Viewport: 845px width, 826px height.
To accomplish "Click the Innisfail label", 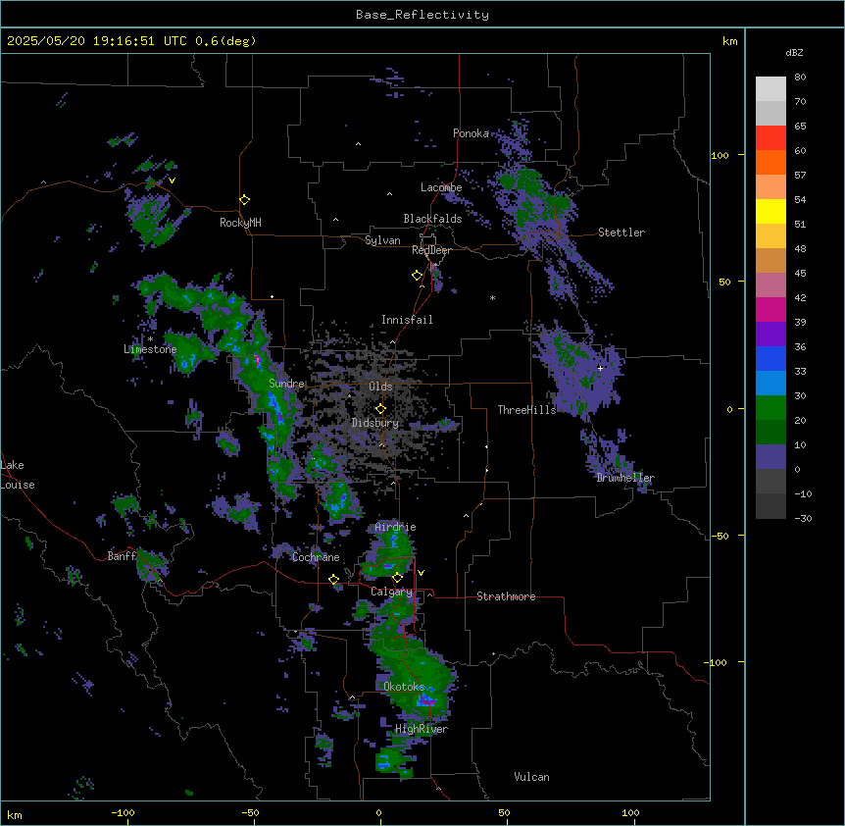I will [407, 320].
